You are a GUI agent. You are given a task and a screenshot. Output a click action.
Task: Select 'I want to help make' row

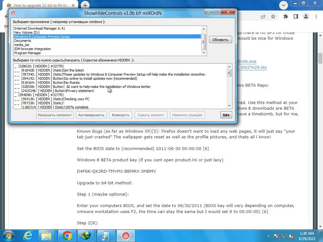120,87
